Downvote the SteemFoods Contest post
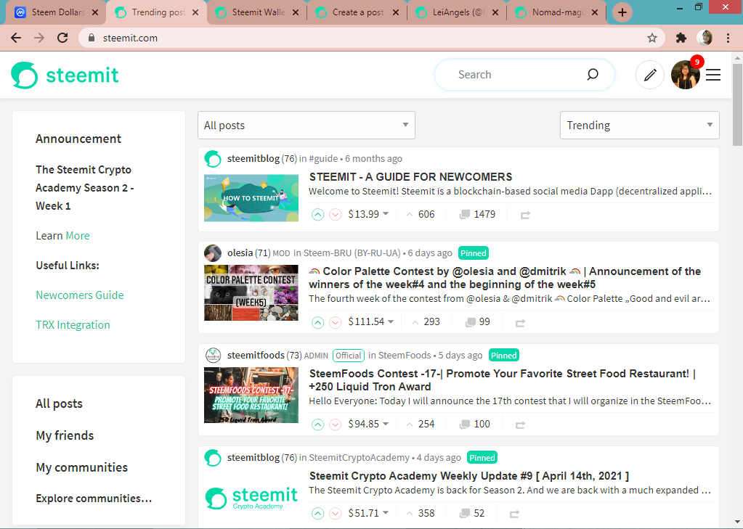 click(335, 425)
